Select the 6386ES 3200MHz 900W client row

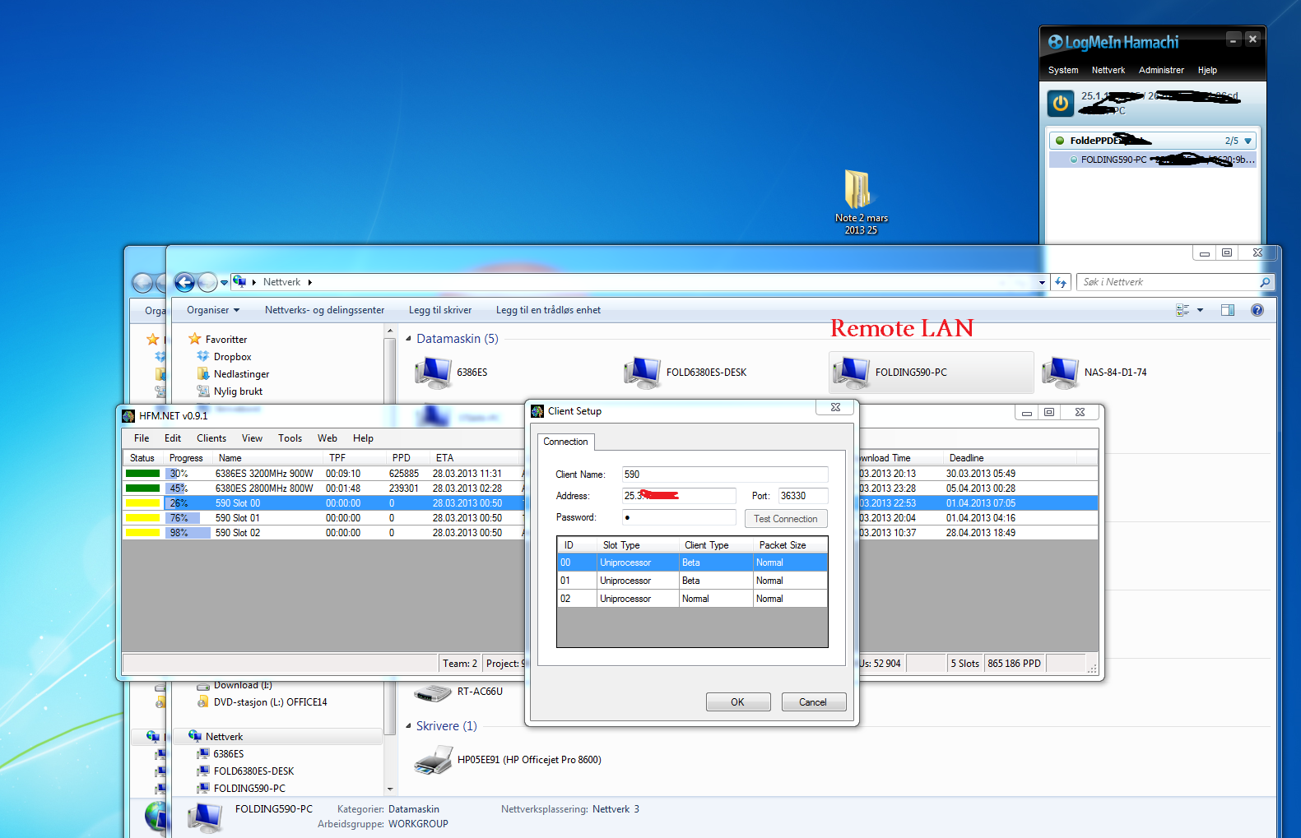coord(323,474)
